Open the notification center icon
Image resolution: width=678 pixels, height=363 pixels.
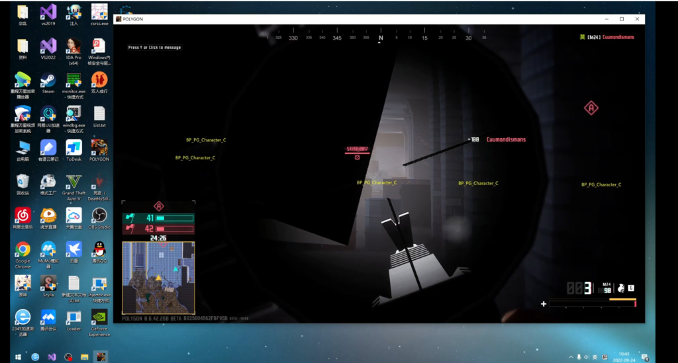coord(645,358)
